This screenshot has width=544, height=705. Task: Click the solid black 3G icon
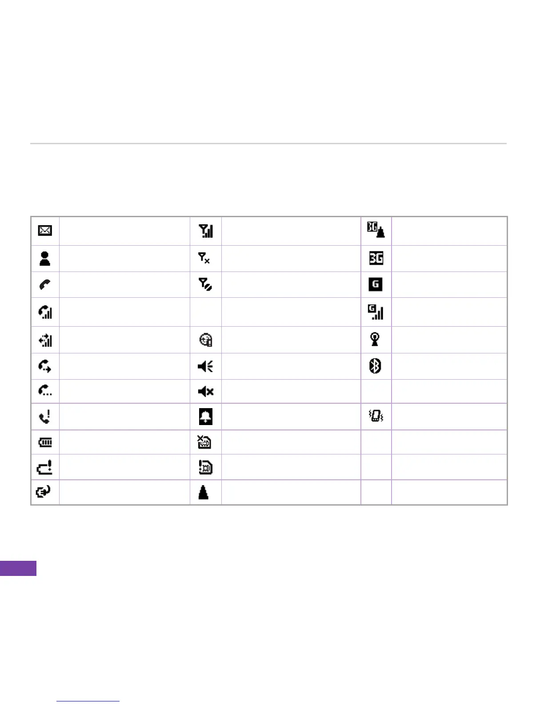click(376, 258)
